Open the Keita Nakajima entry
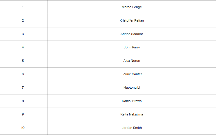Screen dimensions: 217x135 point(132,114)
